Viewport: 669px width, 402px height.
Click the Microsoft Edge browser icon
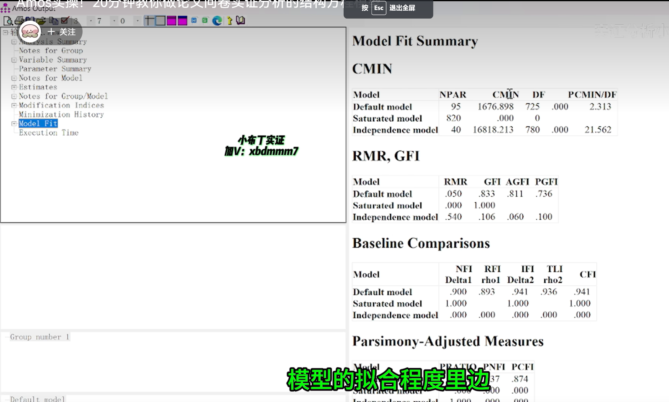click(x=217, y=21)
